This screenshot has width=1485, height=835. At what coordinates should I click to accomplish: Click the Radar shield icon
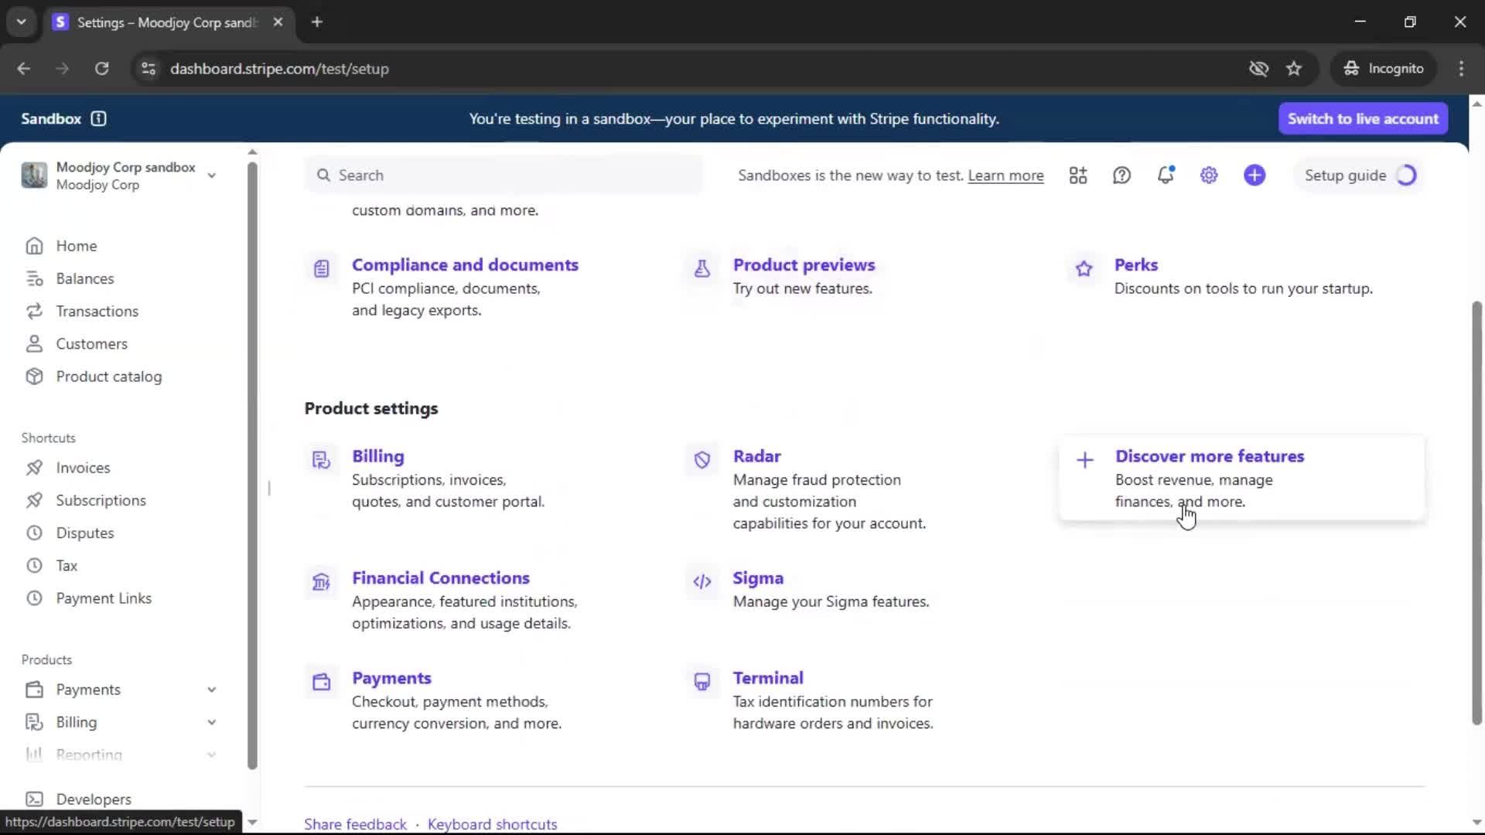click(702, 460)
